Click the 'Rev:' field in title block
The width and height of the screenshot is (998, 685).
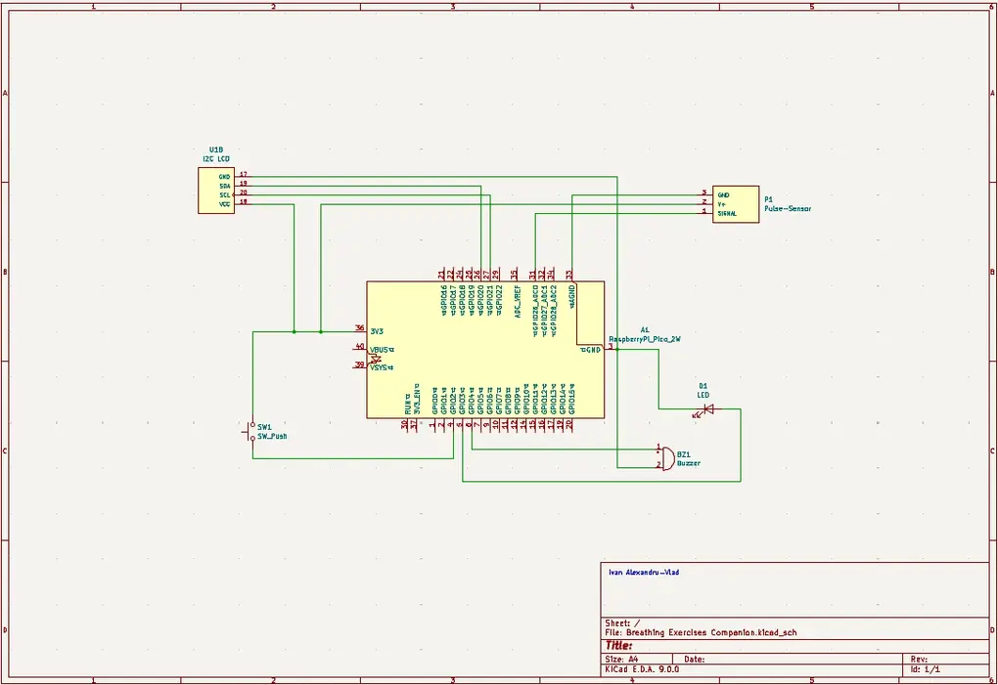919,660
